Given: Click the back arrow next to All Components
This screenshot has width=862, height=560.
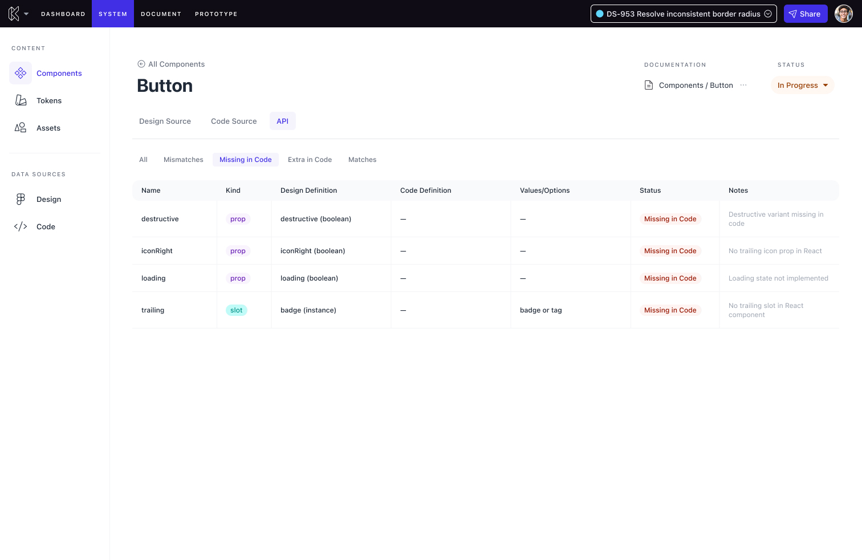Looking at the screenshot, I should pyautogui.click(x=141, y=64).
